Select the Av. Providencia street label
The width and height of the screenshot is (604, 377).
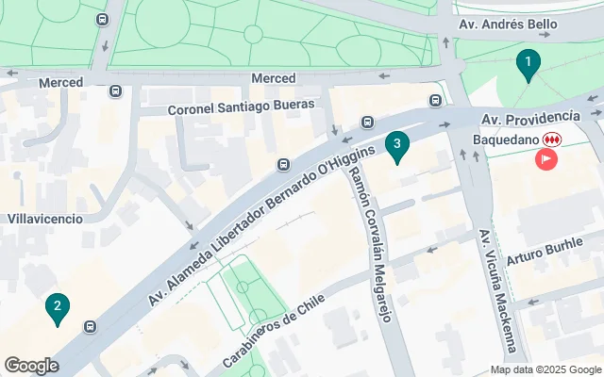[x=530, y=118]
